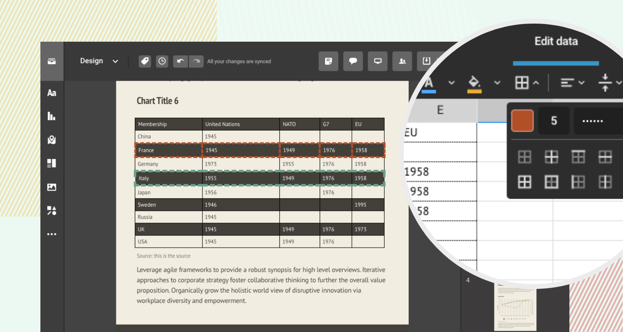Click the present-on-screen monitor icon
This screenshot has height=332, width=623.
pyautogui.click(x=377, y=61)
